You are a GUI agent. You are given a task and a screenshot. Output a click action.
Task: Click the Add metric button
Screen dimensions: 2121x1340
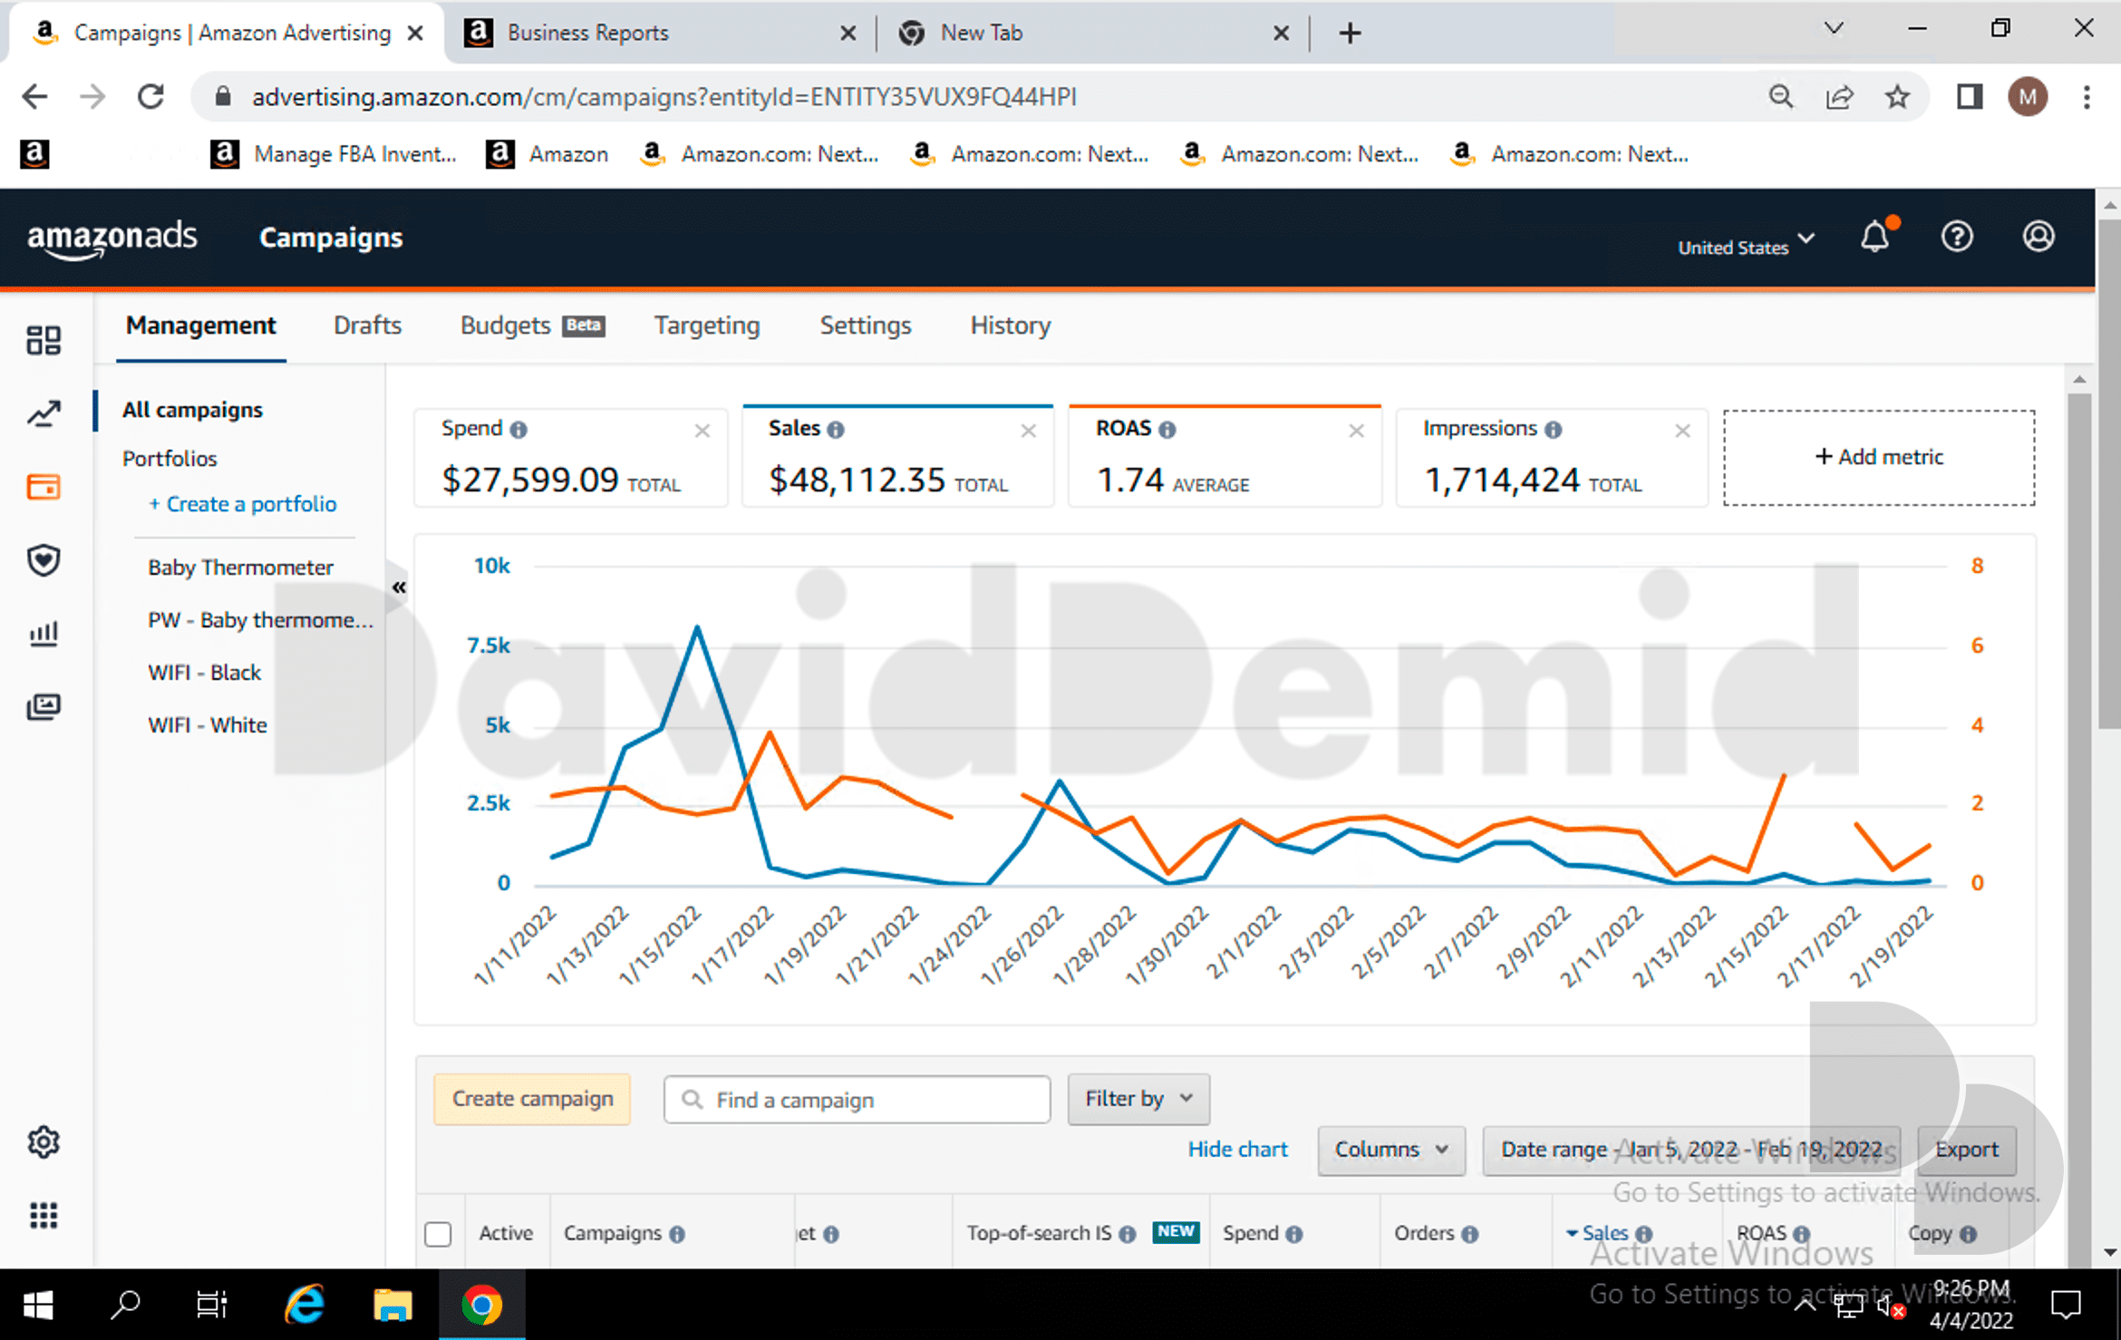1879,457
